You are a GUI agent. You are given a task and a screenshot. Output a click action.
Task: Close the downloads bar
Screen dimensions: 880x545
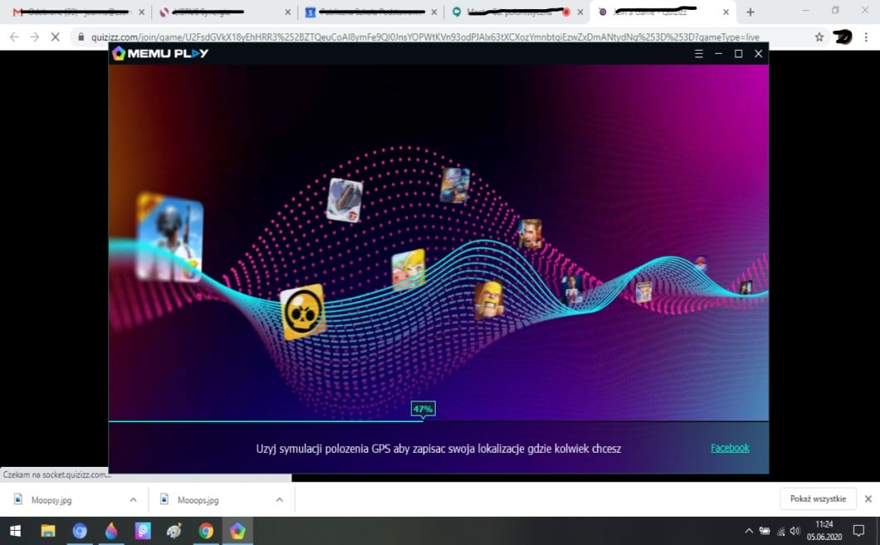pos(868,498)
